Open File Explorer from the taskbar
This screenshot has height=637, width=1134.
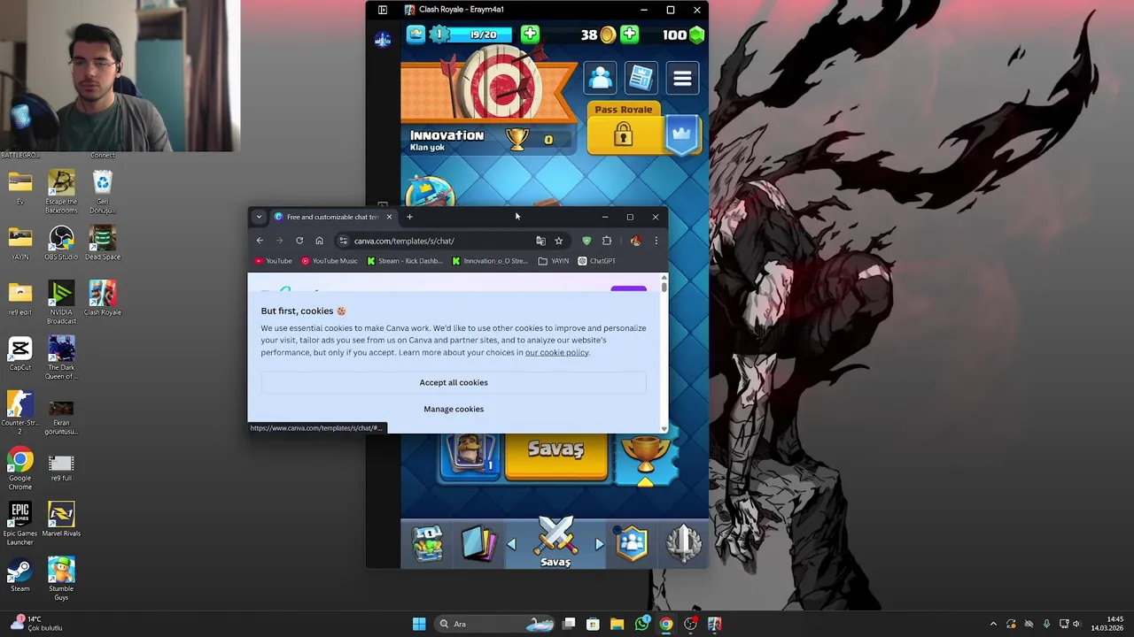617,625
